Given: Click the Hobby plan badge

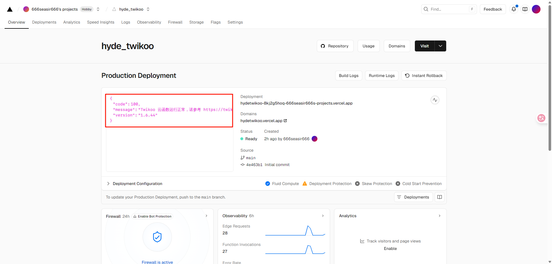Looking at the screenshot, I should 87,9.
